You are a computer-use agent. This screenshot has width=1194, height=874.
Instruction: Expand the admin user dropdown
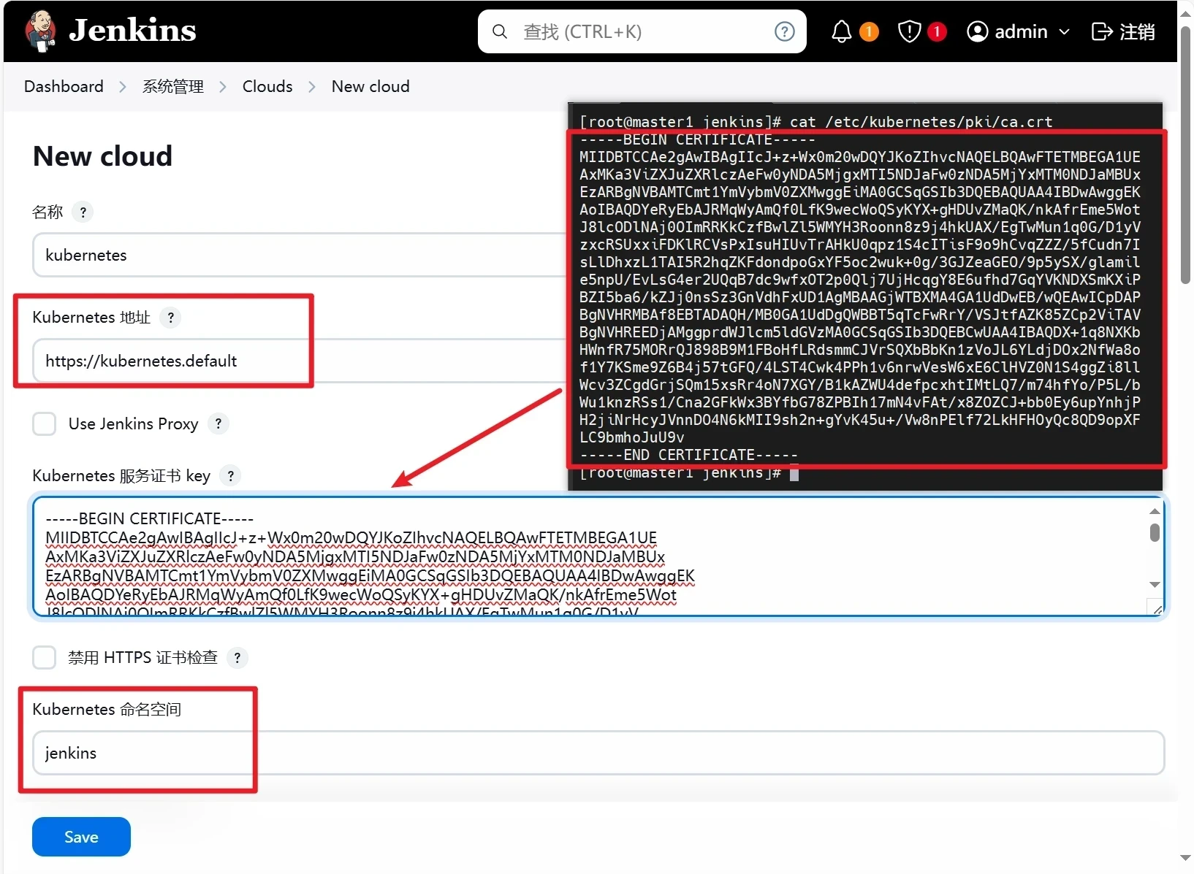coord(1064,32)
